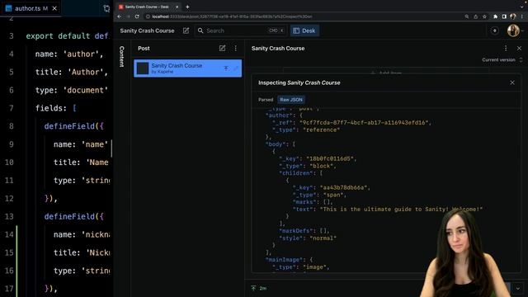Image resolution: width=528 pixels, height=297 pixels.
Task: Open the Chrome profile avatar
Action: click(513, 16)
